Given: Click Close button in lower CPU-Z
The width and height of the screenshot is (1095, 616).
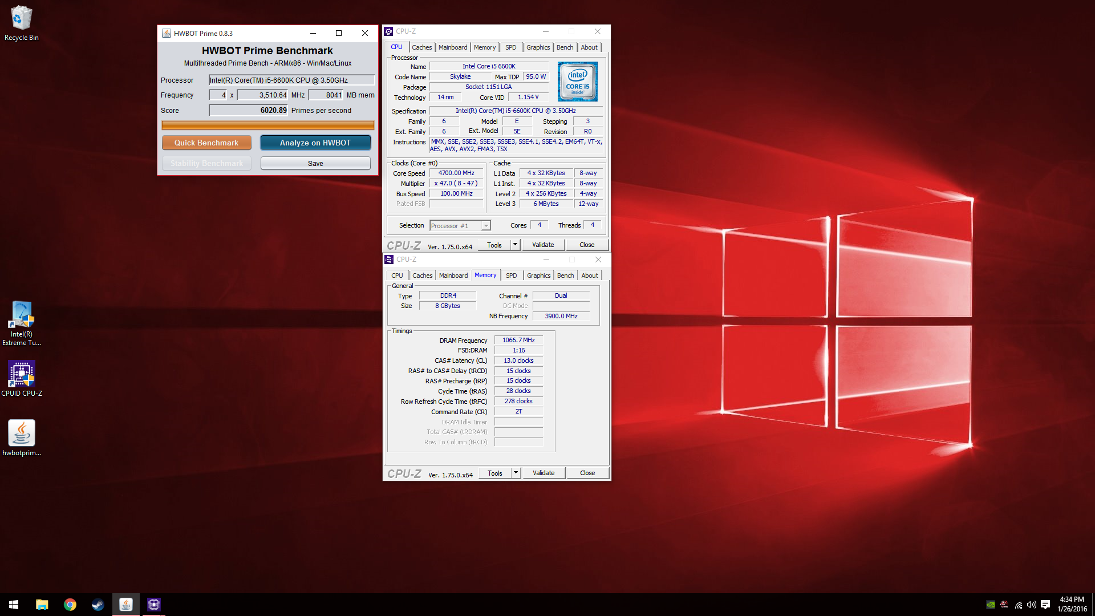Looking at the screenshot, I should [x=587, y=473].
